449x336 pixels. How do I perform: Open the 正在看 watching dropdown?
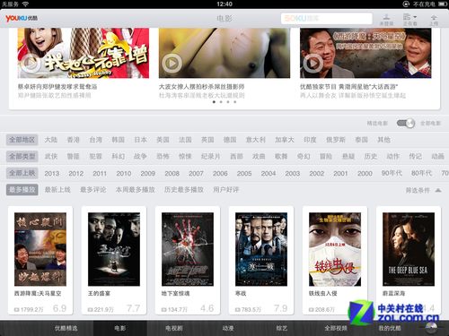pos(409,20)
